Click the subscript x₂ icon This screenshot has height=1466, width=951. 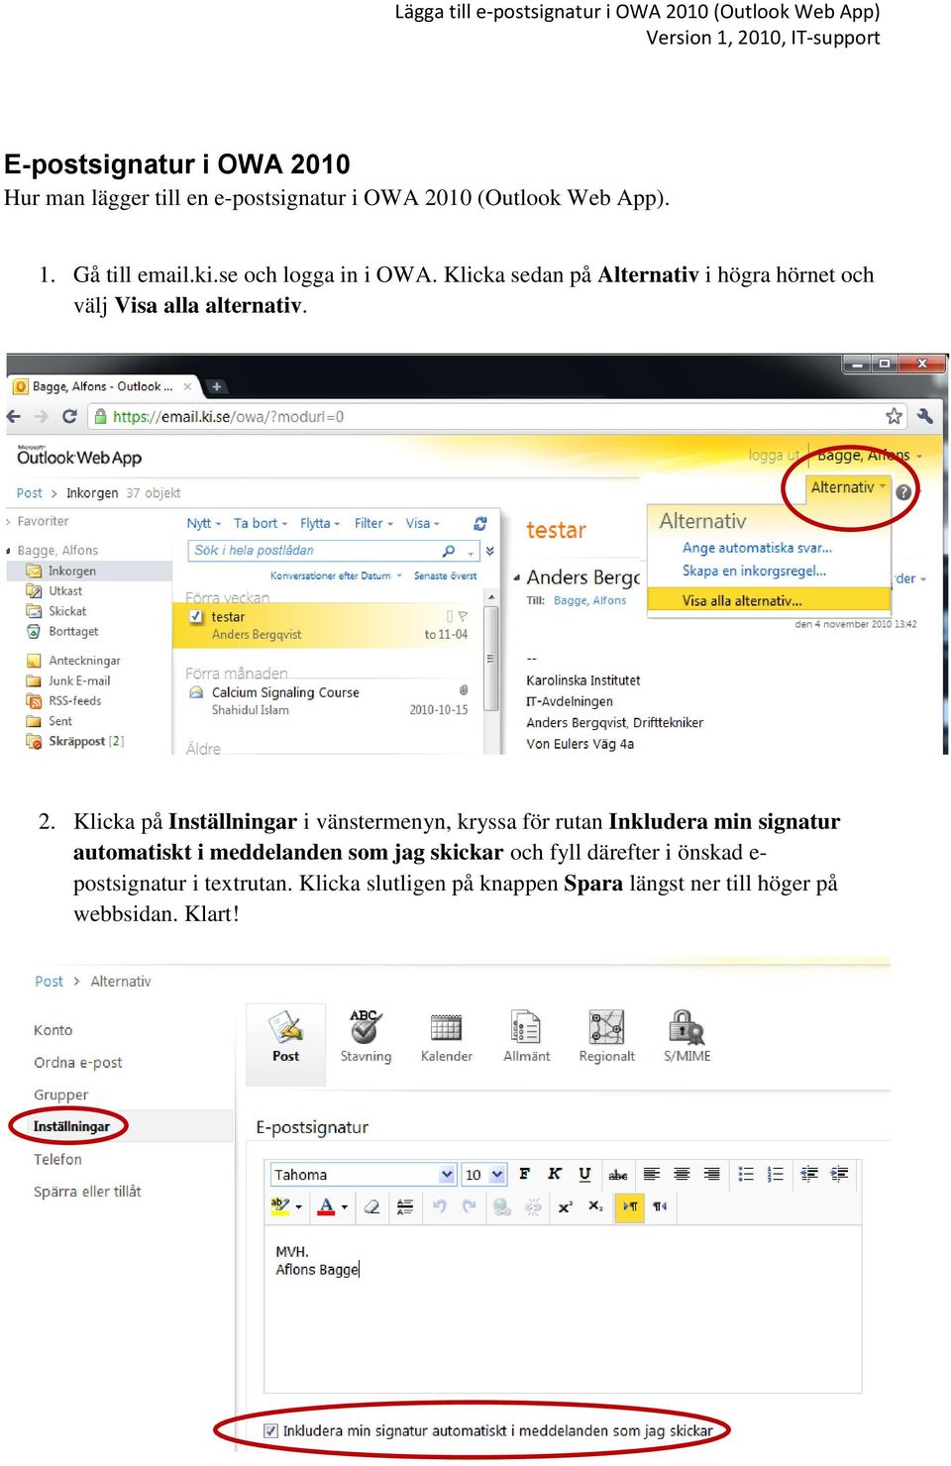click(595, 1205)
